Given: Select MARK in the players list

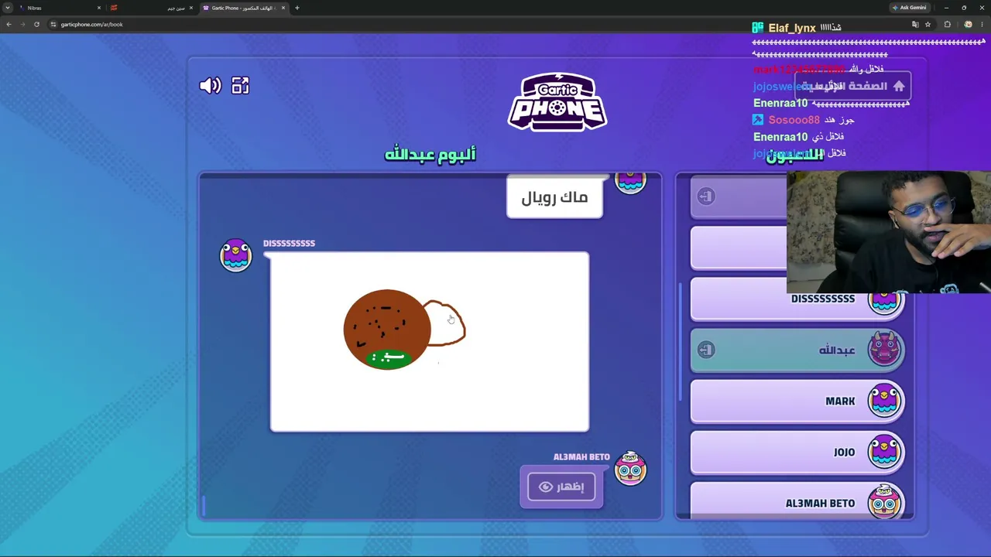Looking at the screenshot, I should tap(797, 401).
